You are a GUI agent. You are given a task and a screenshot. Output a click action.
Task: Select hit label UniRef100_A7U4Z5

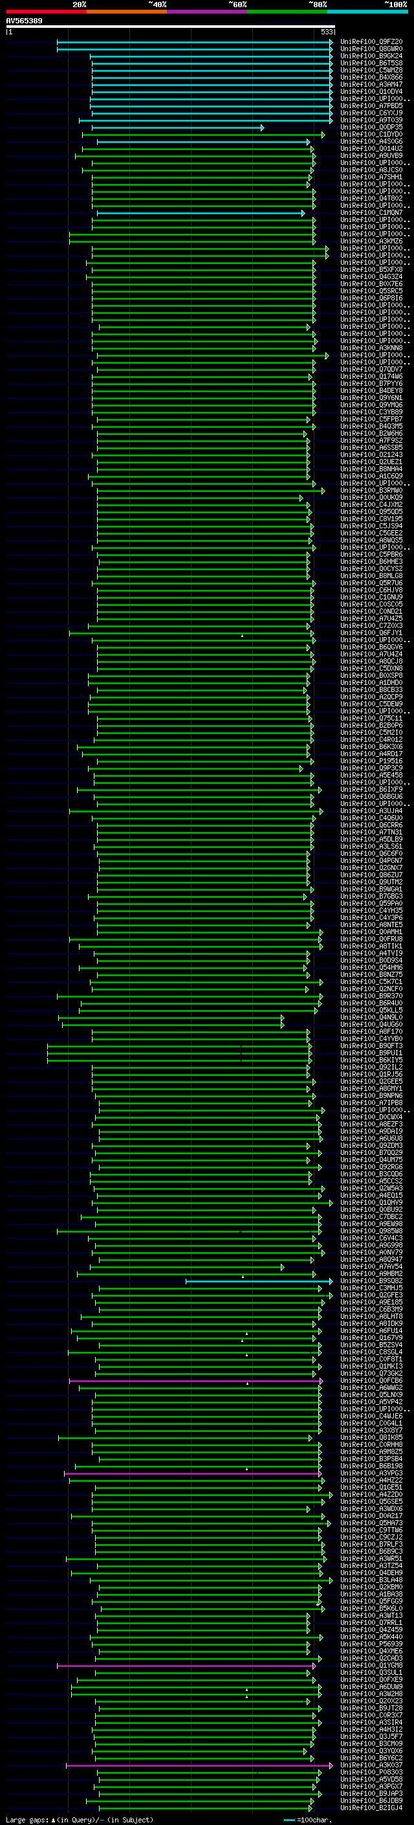tap(371, 618)
